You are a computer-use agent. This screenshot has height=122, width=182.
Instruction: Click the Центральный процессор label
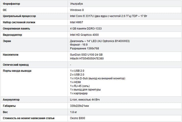tap(19, 16)
